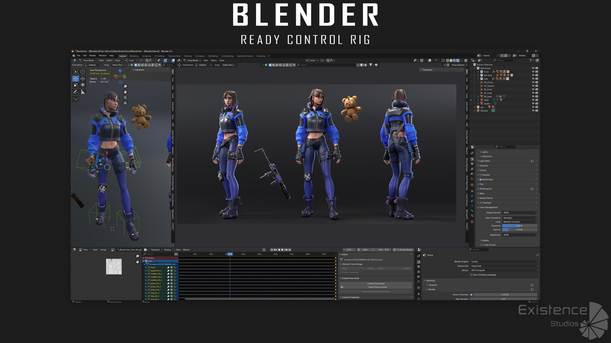Screen dimensions: 611x343
Task: Hide the SMG object in the Outliner
Action: tap(533, 100)
